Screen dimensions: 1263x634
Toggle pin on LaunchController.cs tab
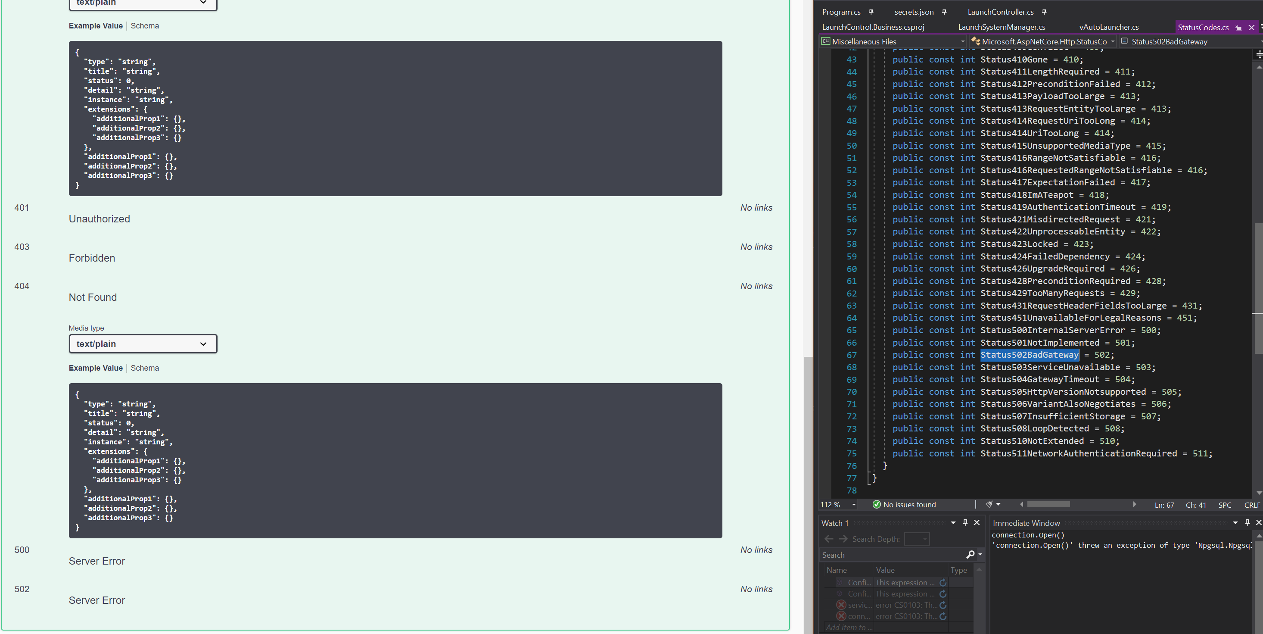click(1044, 12)
